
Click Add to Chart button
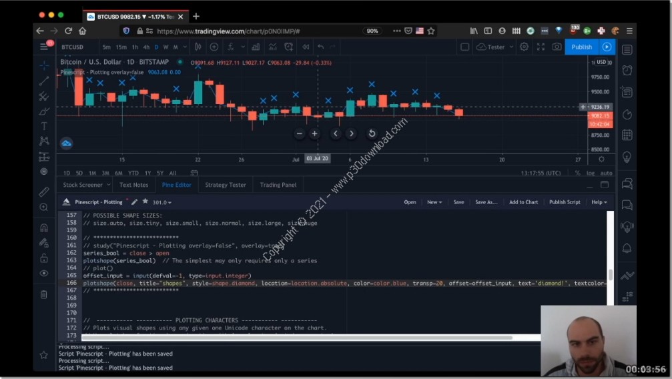coord(523,202)
